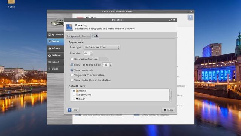This screenshot has width=241, height=136.
Task: Maximize the Desktop dialog window
Action: (x=171, y=20)
